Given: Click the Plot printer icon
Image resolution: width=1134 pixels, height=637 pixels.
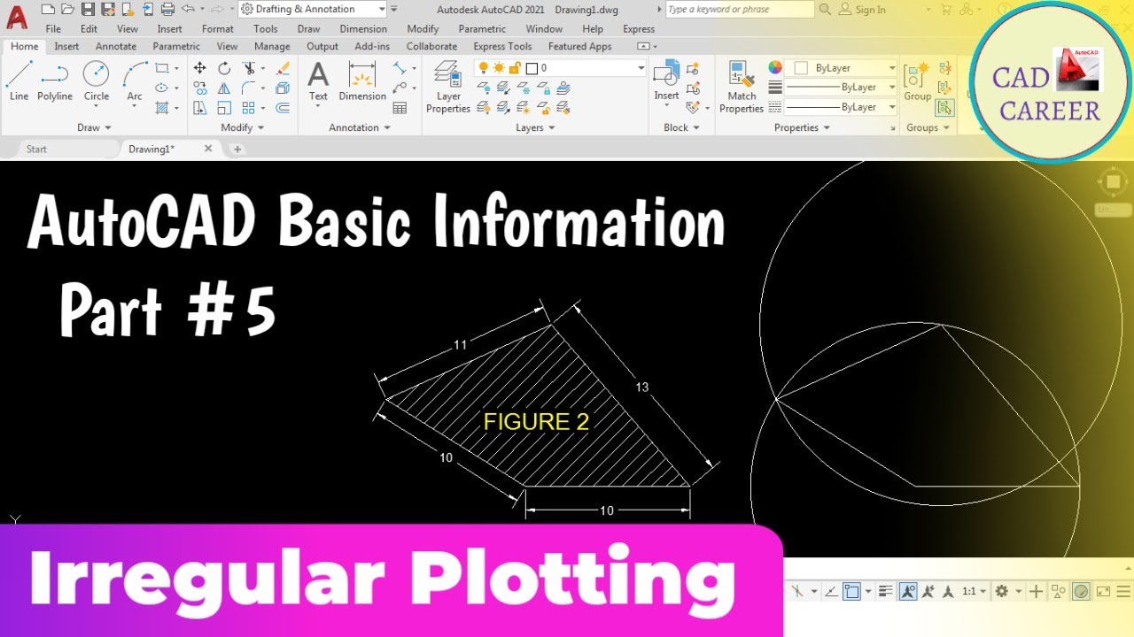Looking at the screenshot, I should click(167, 9).
